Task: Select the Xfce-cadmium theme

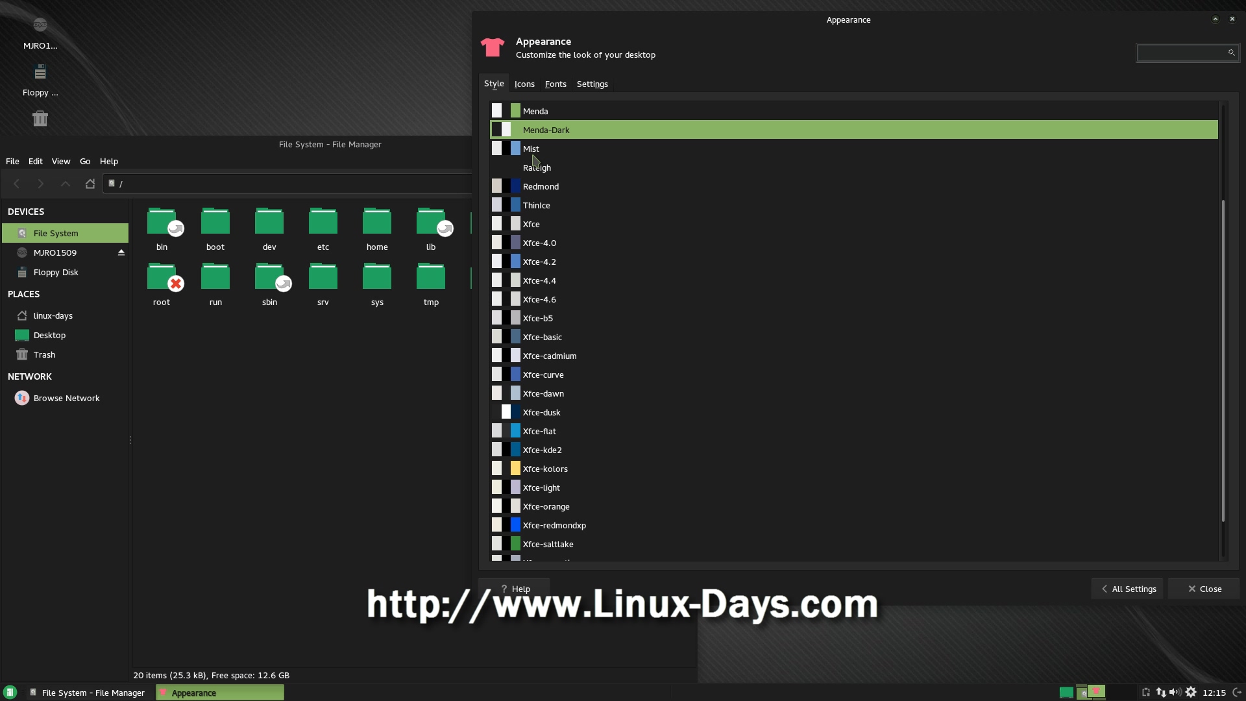Action: pyautogui.click(x=854, y=356)
